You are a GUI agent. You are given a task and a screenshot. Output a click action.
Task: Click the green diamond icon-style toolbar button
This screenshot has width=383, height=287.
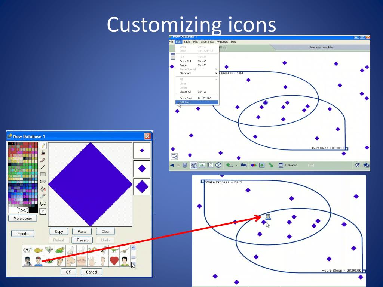coord(262,165)
